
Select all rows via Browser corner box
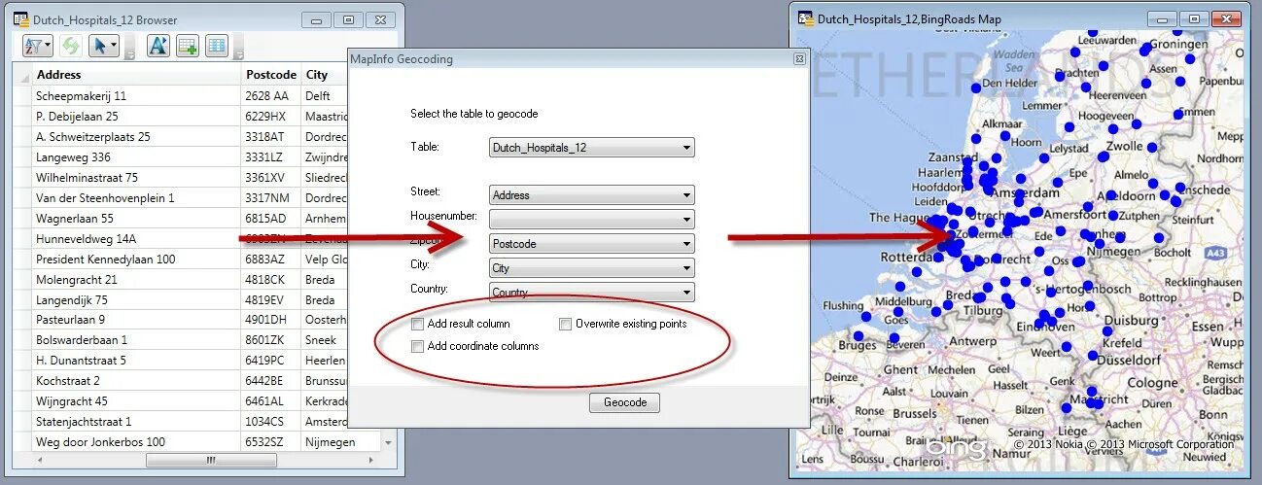[x=21, y=75]
